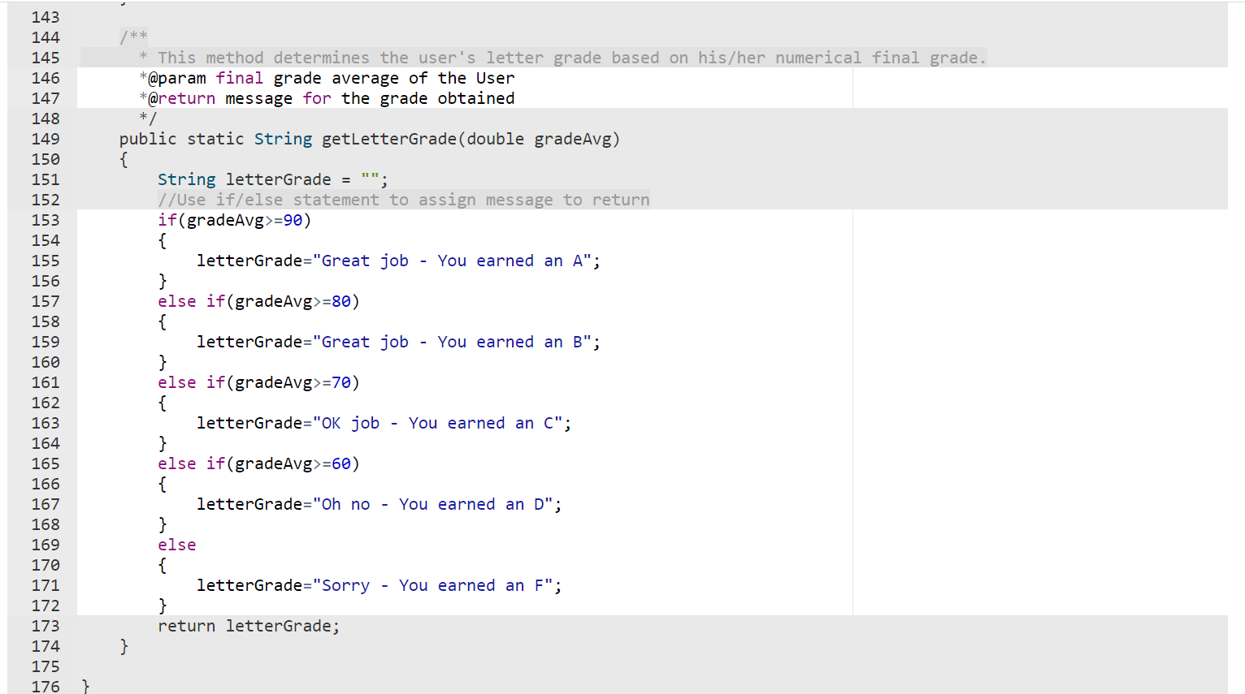Click the "This method determines" Javadoc line
Viewport: 1245px width, 694px height.
click(x=563, y=58)
